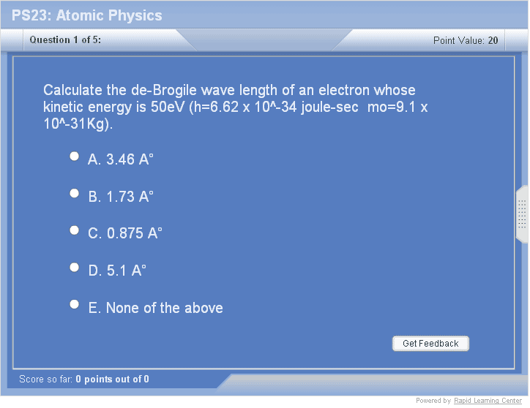The width and height of the screenshot is (530, 408).
Task: Click the 'PS23: Atomic Physics' title
Action: pos(87,15)
